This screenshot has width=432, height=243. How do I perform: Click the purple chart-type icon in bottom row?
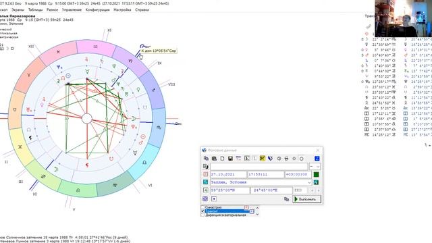pos(205,198)
